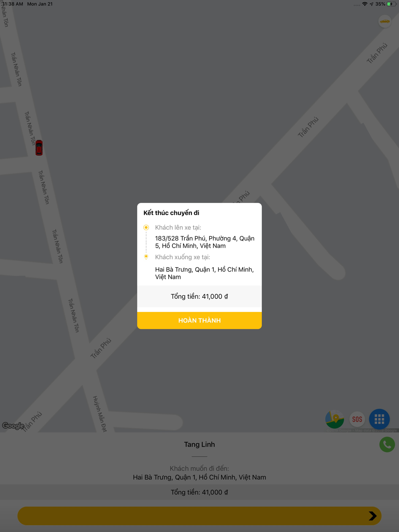Image resolution: width=399 pixels, height=532 pixels.
Task: Tap the red car marker on map
Action: pyautogui.click(x=39, y=148)
